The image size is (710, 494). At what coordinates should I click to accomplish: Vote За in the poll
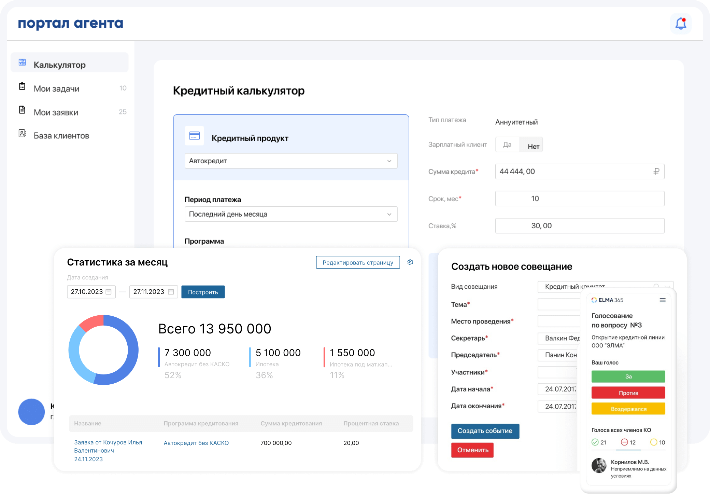coord(628,376)
